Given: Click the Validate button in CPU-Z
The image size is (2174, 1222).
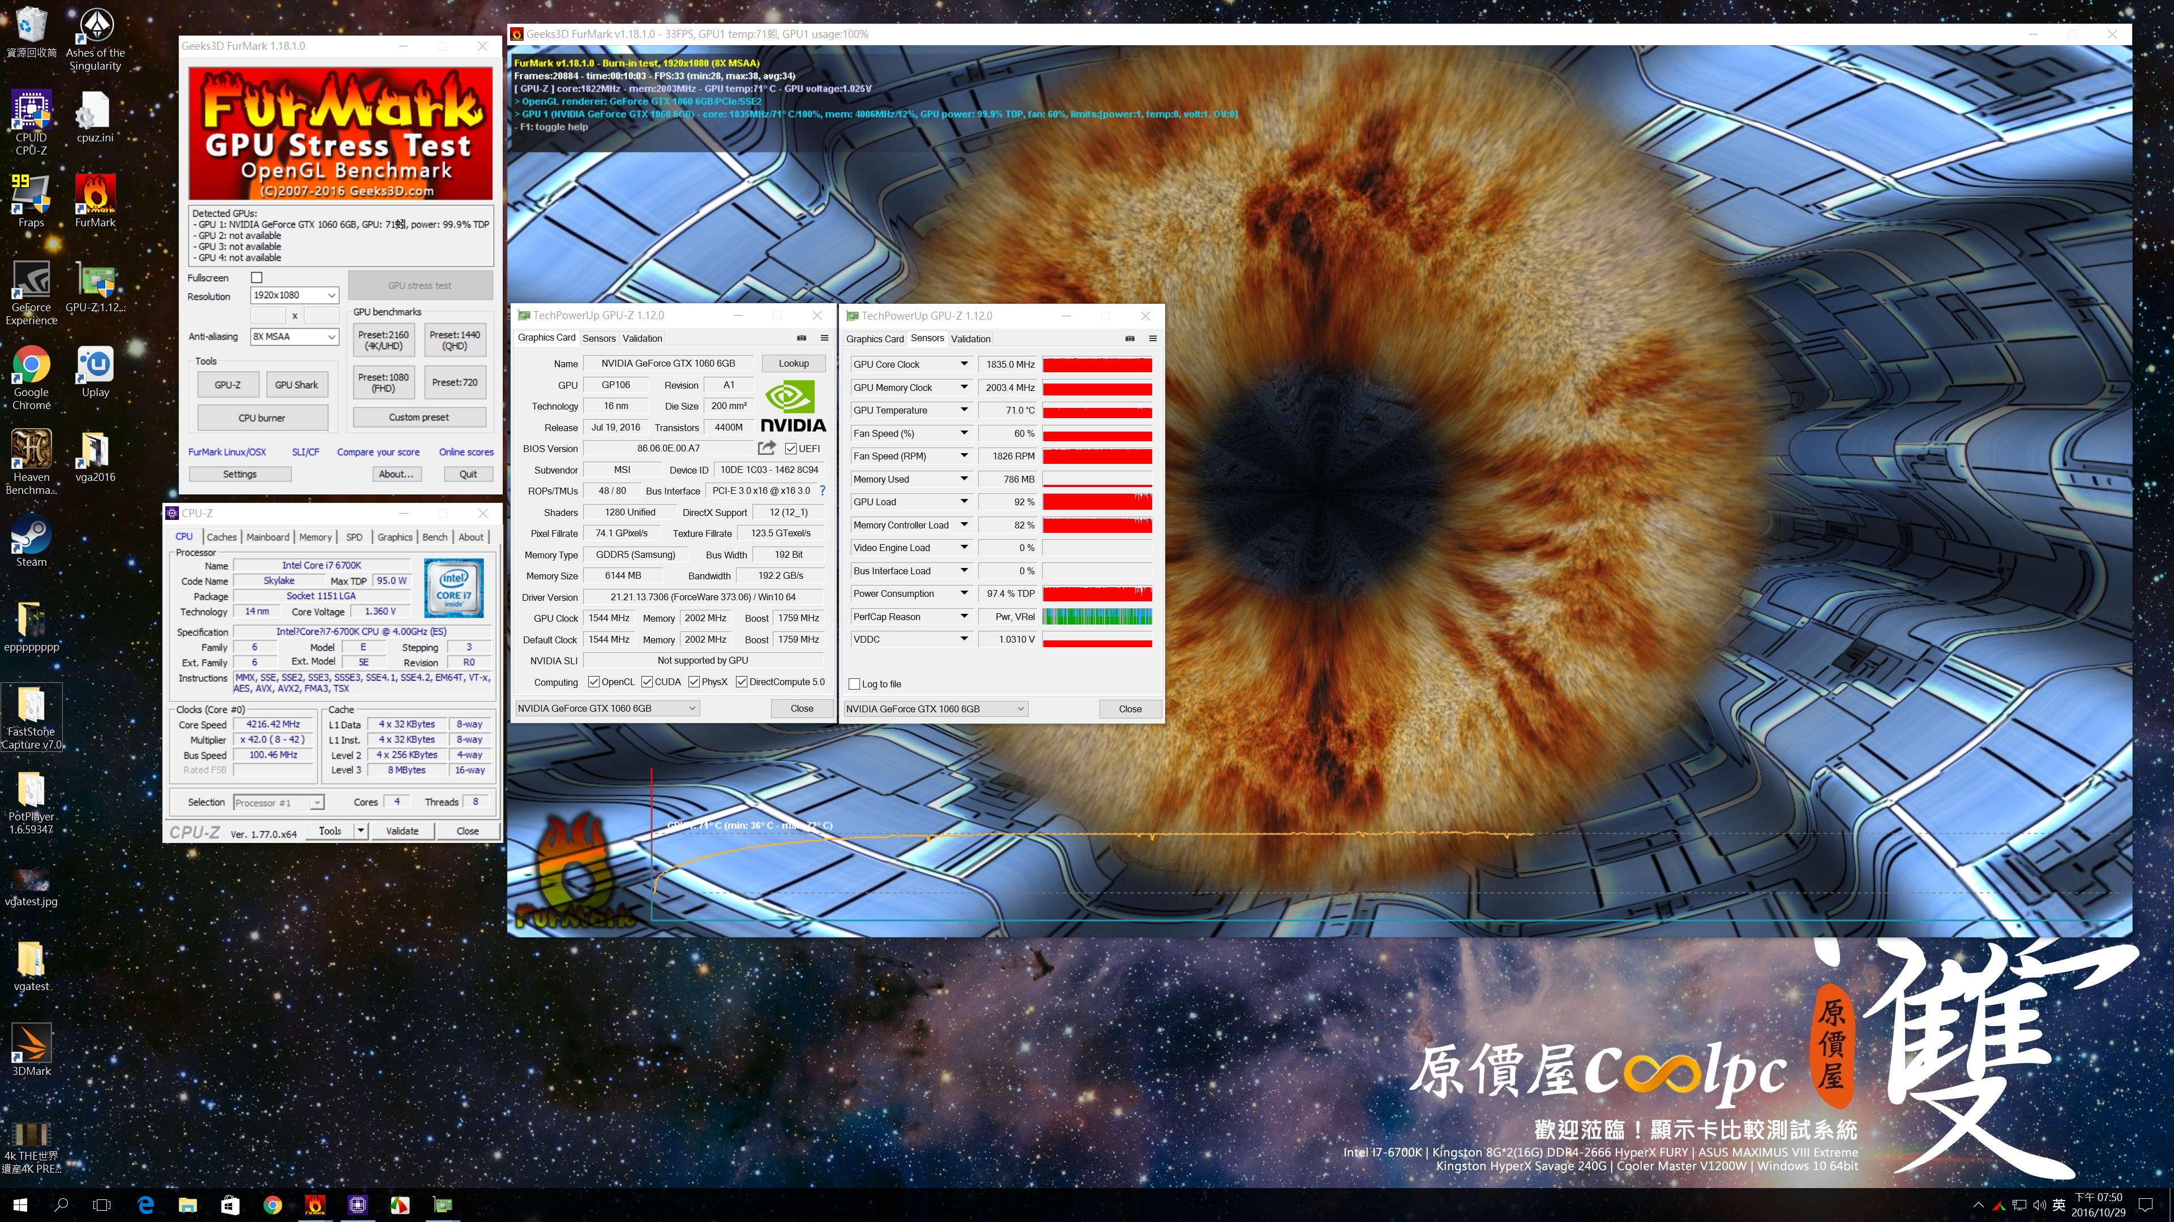Looking at the screenshot, I should pos(402,831).
